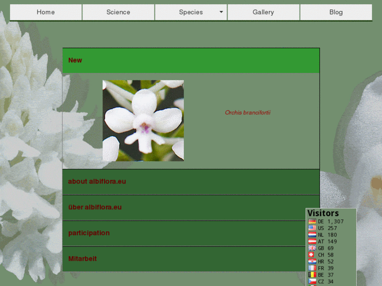This screenshot has height=286, width=382.
Task: Open the Orchis brancifortii link
Action: 247,112
